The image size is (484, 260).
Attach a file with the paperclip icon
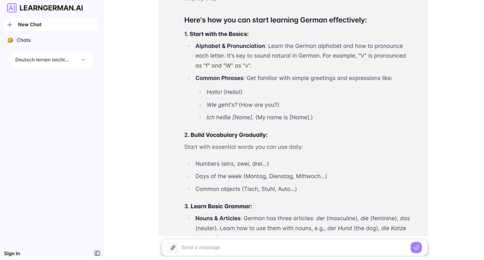173,247
